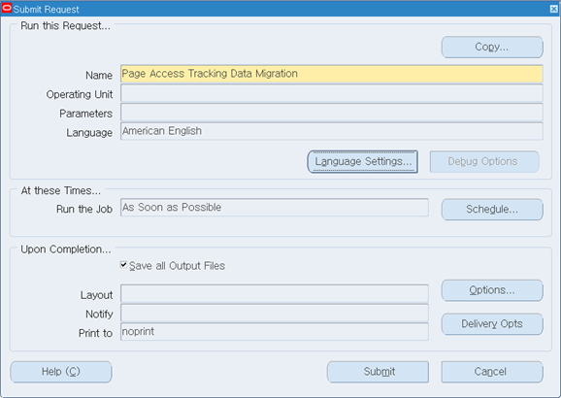Open Delivery Opts

[x=492, y=324]
